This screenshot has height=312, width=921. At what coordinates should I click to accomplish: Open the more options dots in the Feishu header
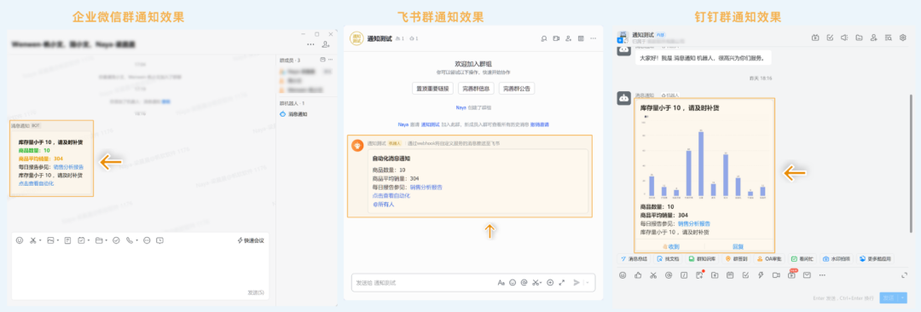click(594, 38)
